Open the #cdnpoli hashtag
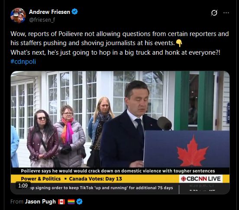Image resolution: width=239 pixels, height=210 pixels. point(23,62)
